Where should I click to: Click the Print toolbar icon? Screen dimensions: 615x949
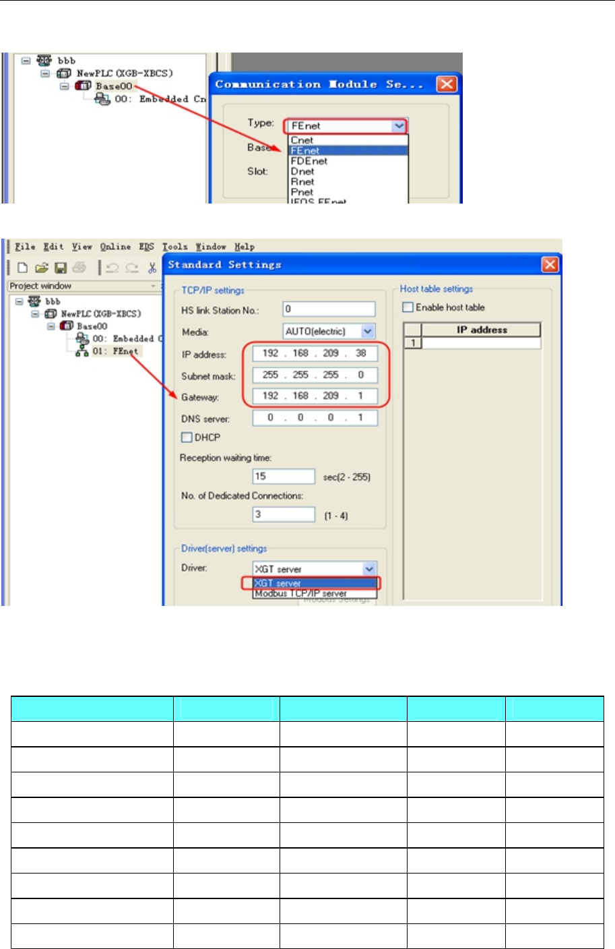pos(79,268)
